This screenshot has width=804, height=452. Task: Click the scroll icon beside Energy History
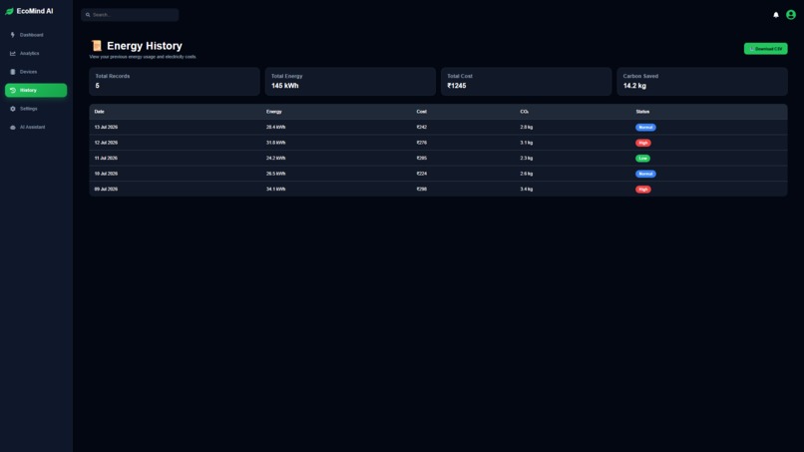pos(97,46)
